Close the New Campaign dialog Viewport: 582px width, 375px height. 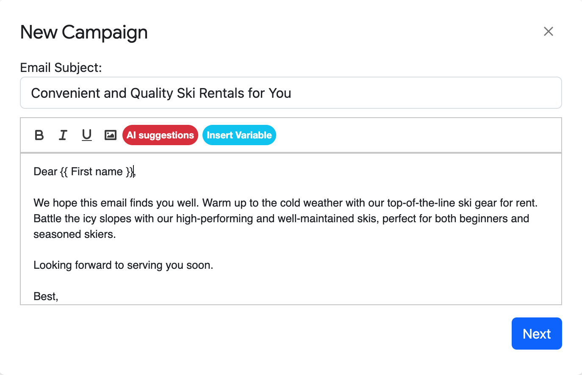point(549,31)
